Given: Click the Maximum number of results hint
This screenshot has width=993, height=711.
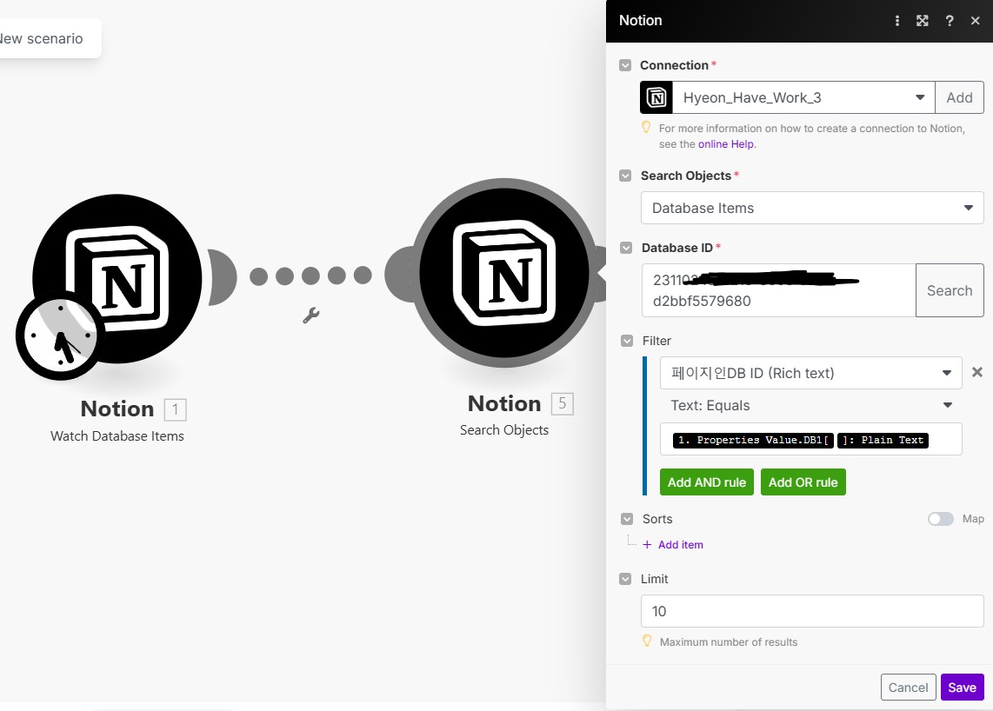Looking at the screenshot, I should click(729, 642).
